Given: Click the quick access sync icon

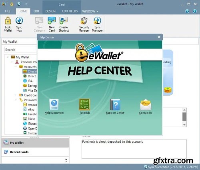Looking at the screenshot, I should pyautogui.click(x=19, y=4).
